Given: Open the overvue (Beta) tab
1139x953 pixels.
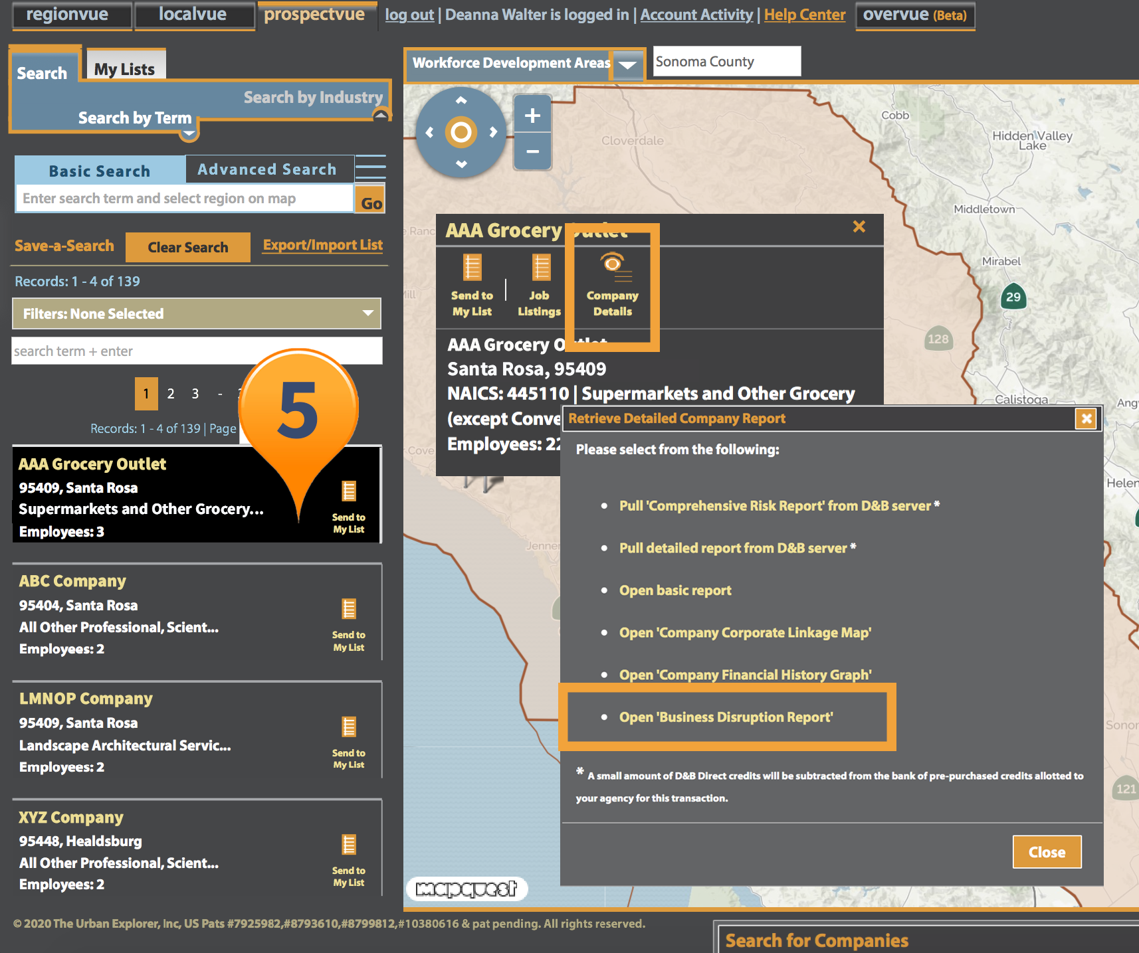Looking at the screenshot, I should point(915,15).
